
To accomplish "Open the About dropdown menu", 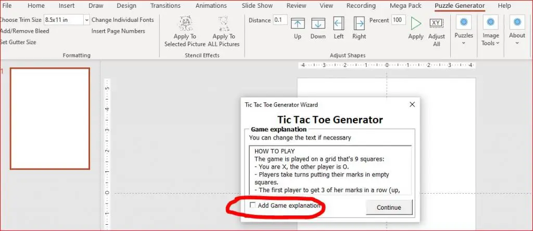I will [x=517, y=31].
